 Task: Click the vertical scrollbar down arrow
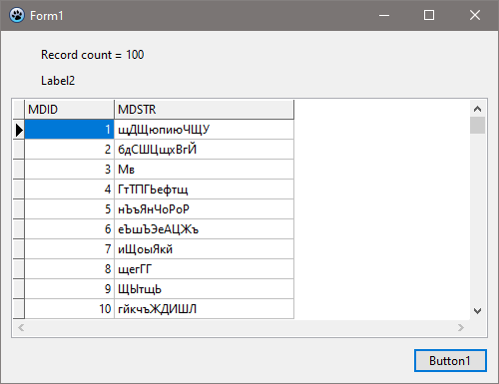pos(477,311)
